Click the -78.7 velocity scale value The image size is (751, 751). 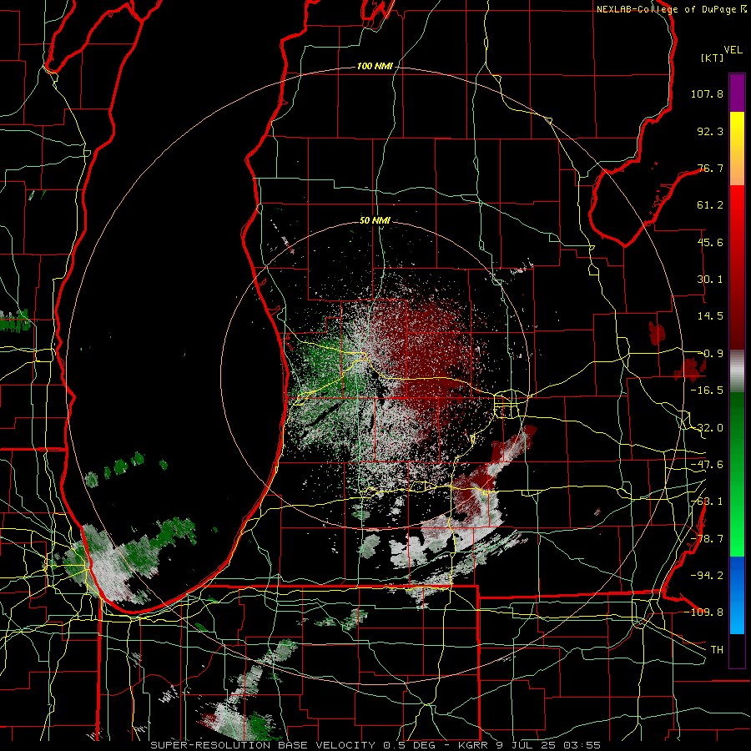click(x=707, y=539)
